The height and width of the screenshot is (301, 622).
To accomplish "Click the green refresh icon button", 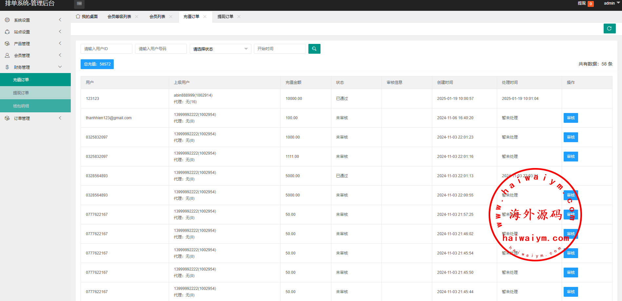I will point(609,28).
